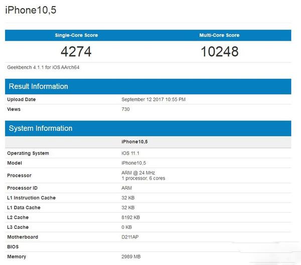Click the Processor ID value ARM

pyautogui.click(x=126, y=188)
